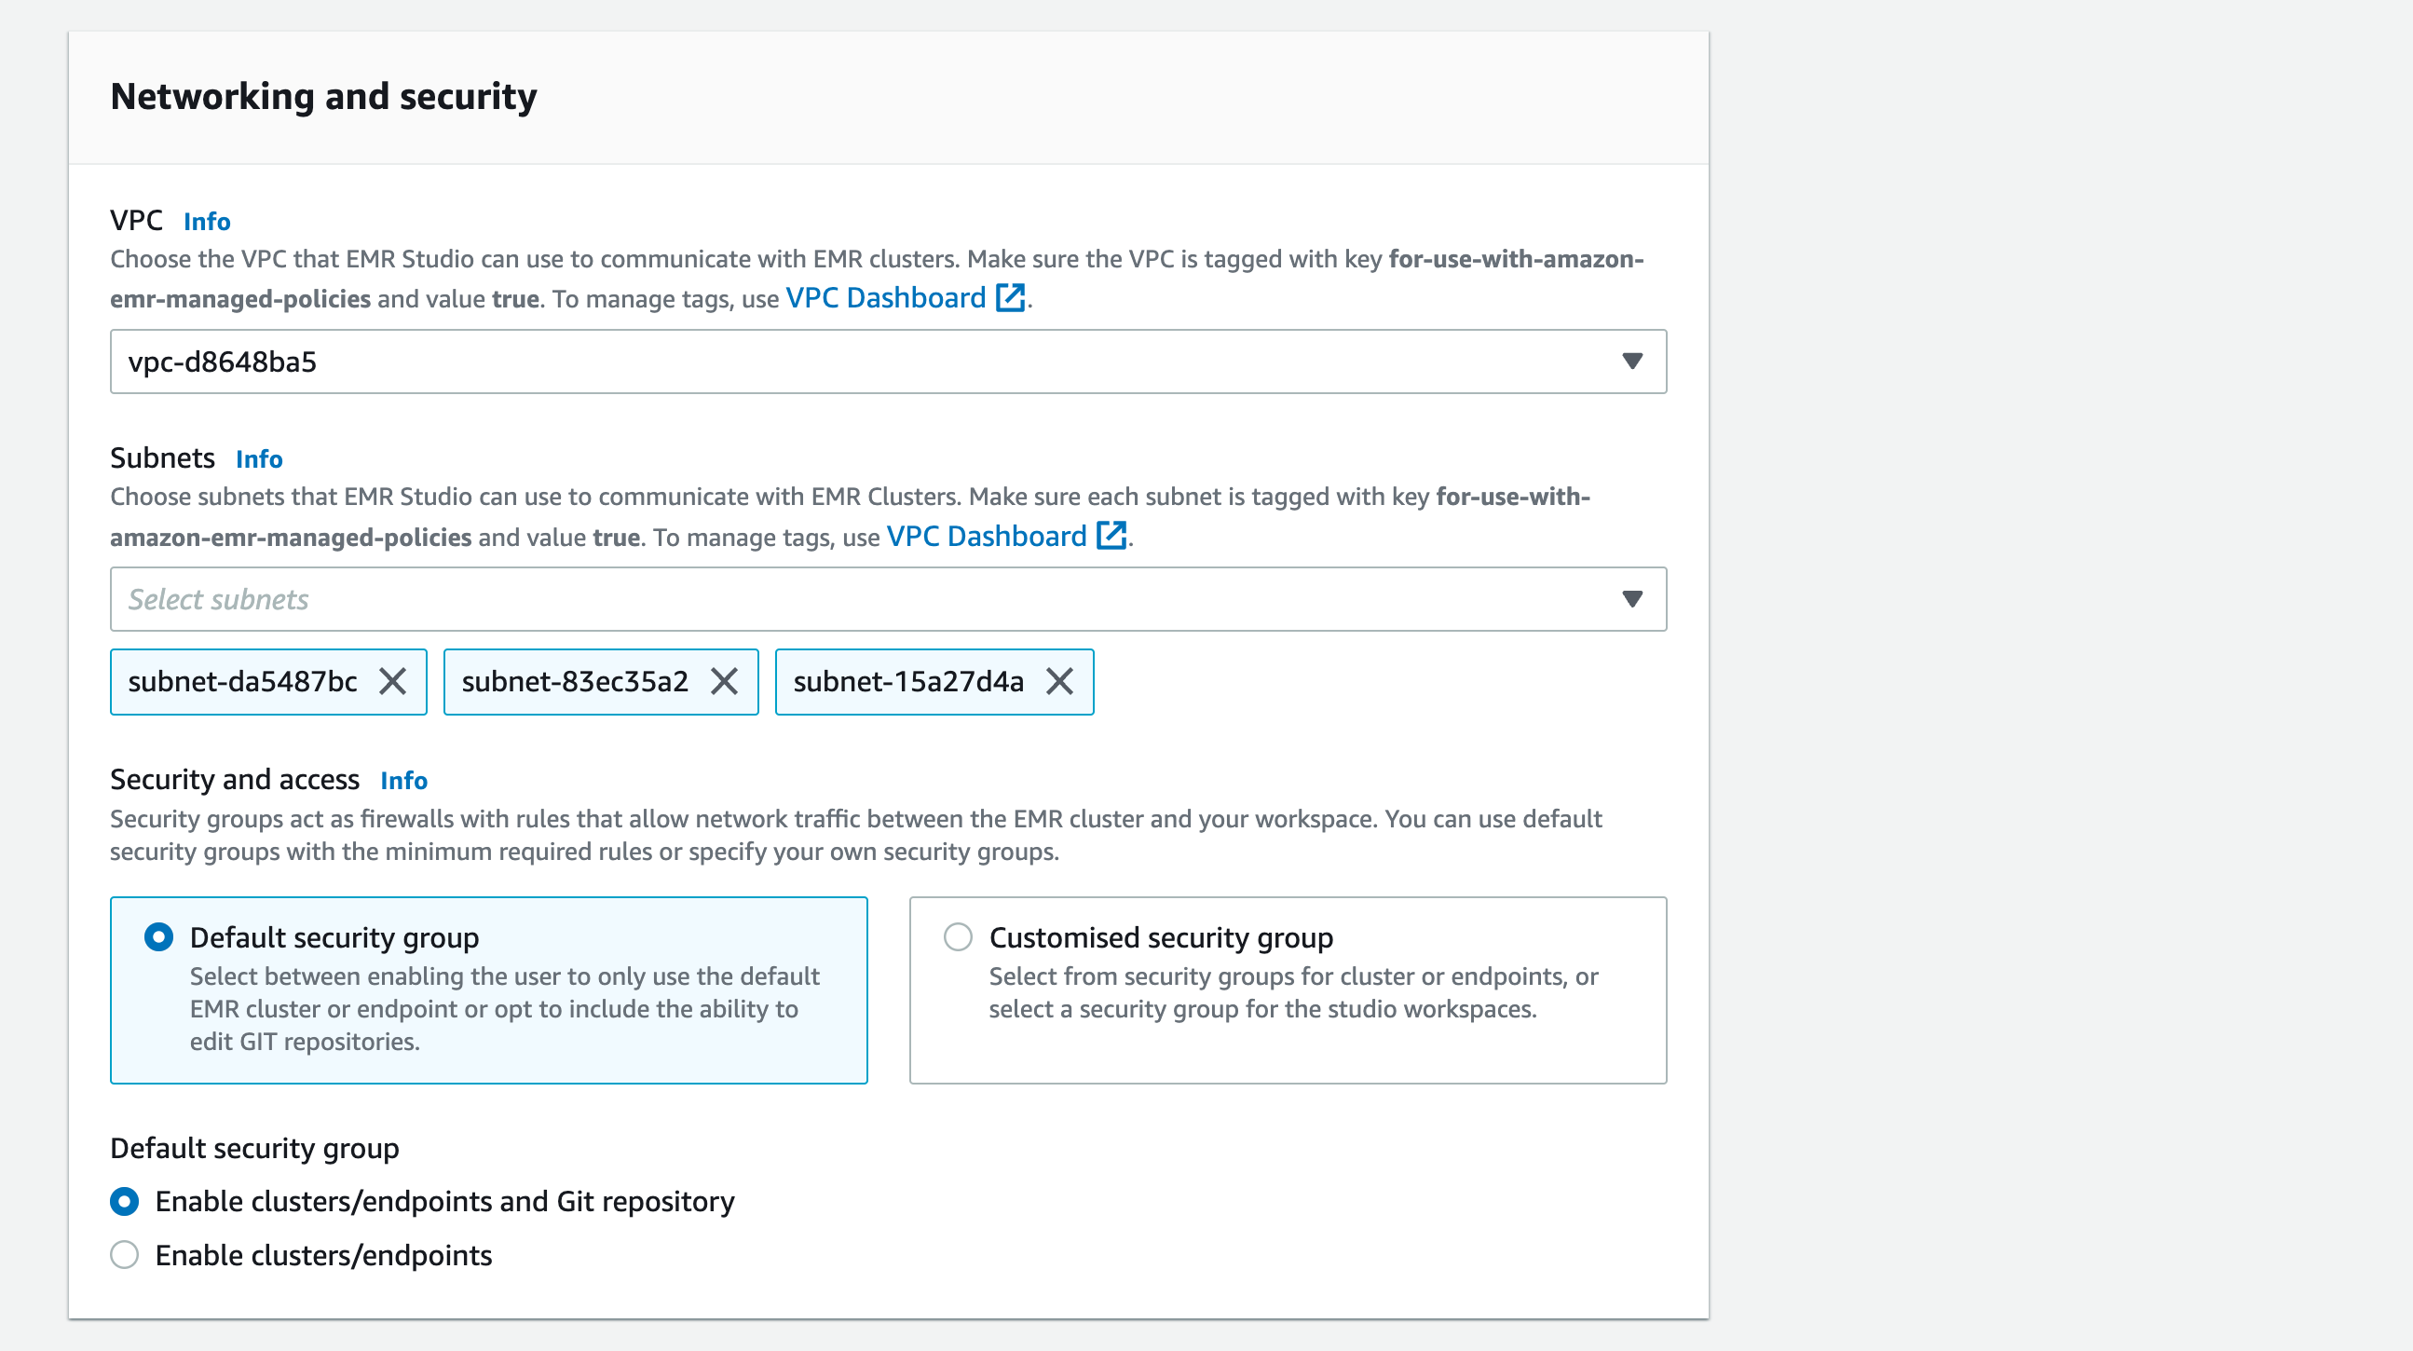Click external link icon after Subnets section's Dashboard link
Viewport: 2413px width, 1351px height.
pos(1111,536)
